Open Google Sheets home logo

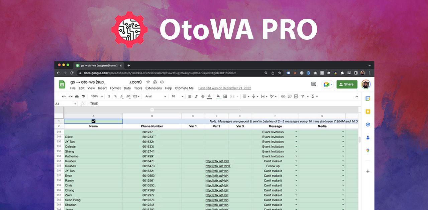point(62,85)
